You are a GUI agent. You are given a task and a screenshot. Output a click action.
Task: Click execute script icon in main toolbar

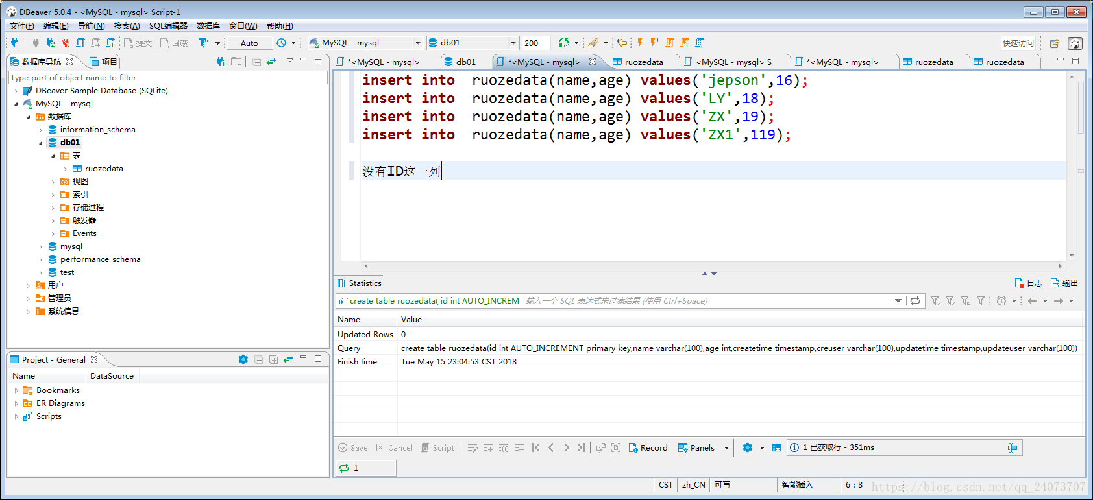click(x=670, y=43)
